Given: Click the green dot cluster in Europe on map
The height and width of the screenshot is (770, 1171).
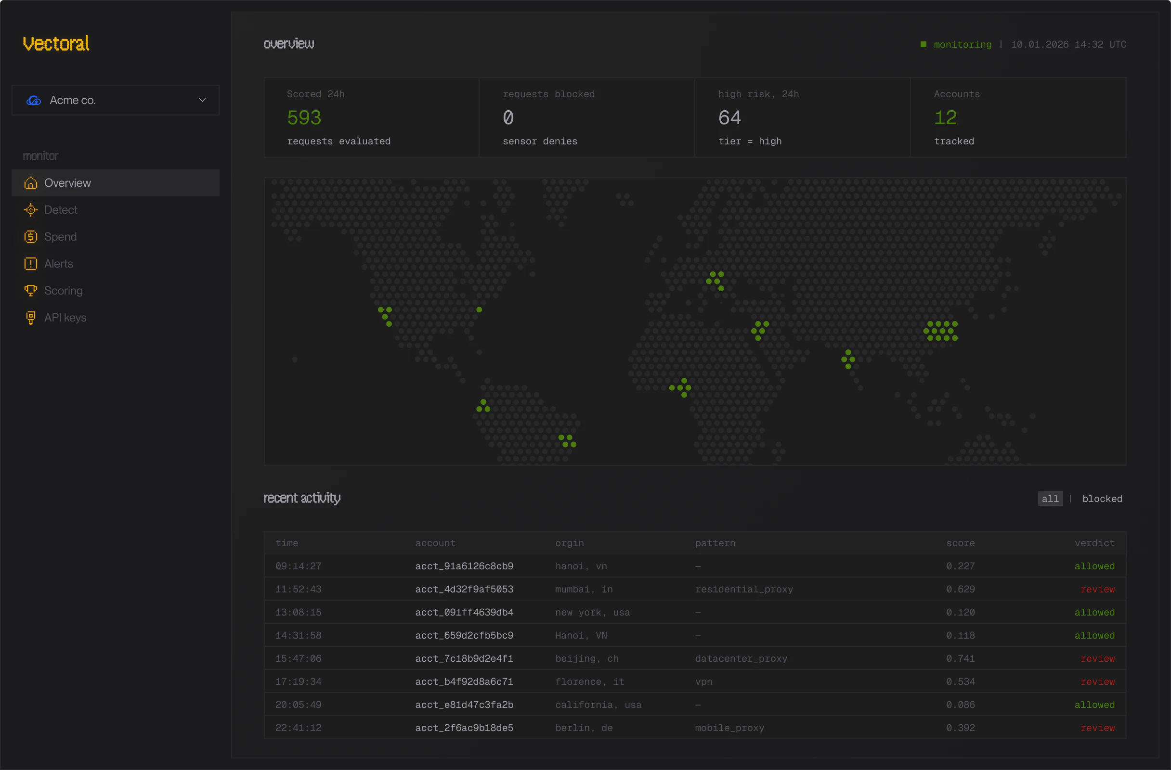Looking at the screenshot, I should coord(716,281).
